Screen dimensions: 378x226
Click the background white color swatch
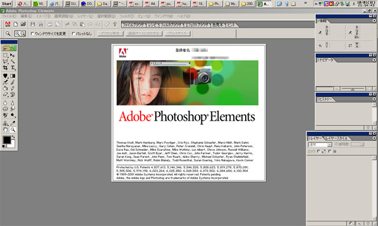pos(12,145)
